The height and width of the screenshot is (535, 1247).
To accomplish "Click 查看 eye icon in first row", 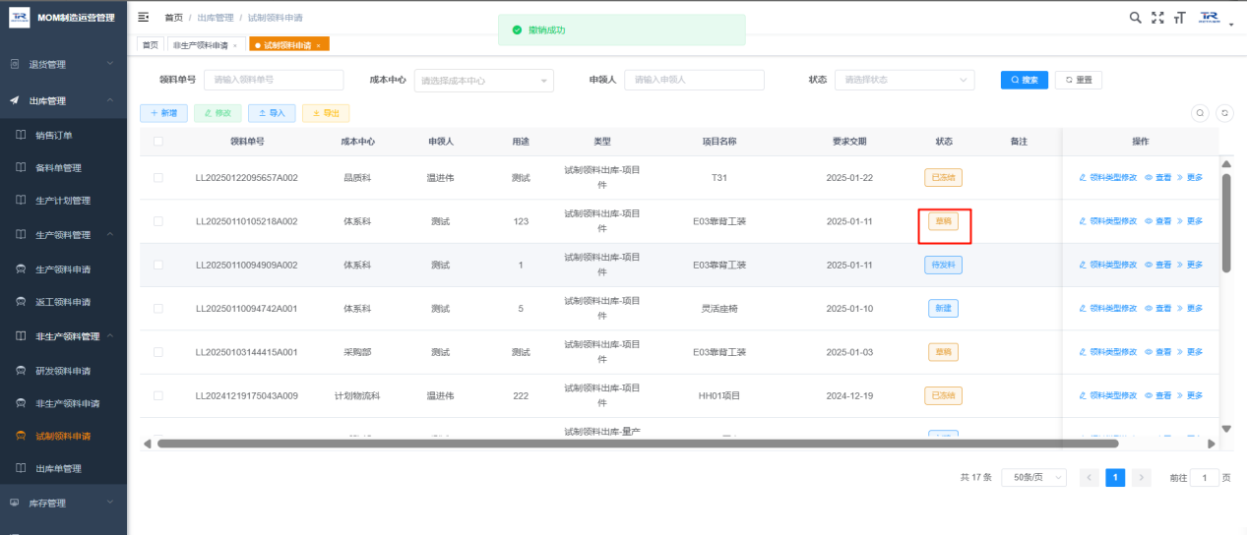I will [x=1158, y=178].
